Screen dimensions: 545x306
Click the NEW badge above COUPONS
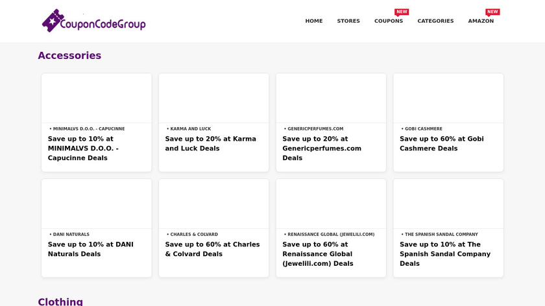402,12
